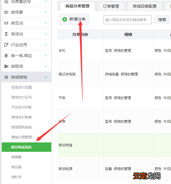Click the 百度直达号 sidebar icon

click(x=6, y=2)
